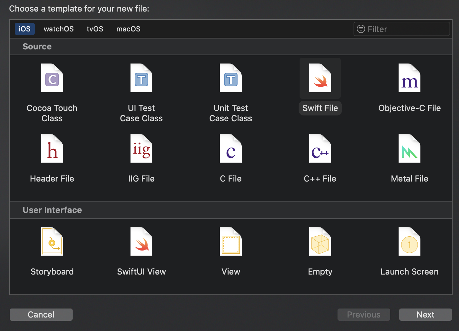
Task: Click the "IIG File" label text
Action: click(x=141, y=179)
